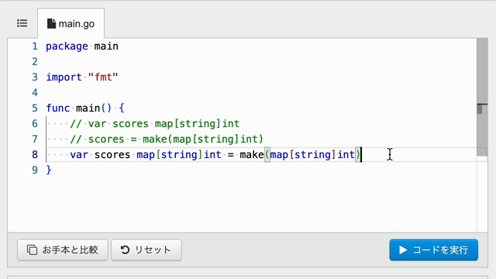Click the お手本と比較 compare button

63,250
